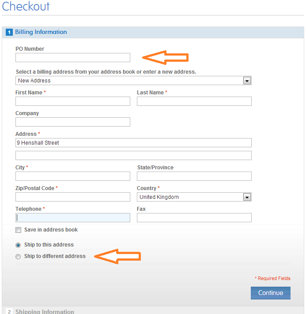Click the address field containing 9 Henshall Street

coord(133,143)
